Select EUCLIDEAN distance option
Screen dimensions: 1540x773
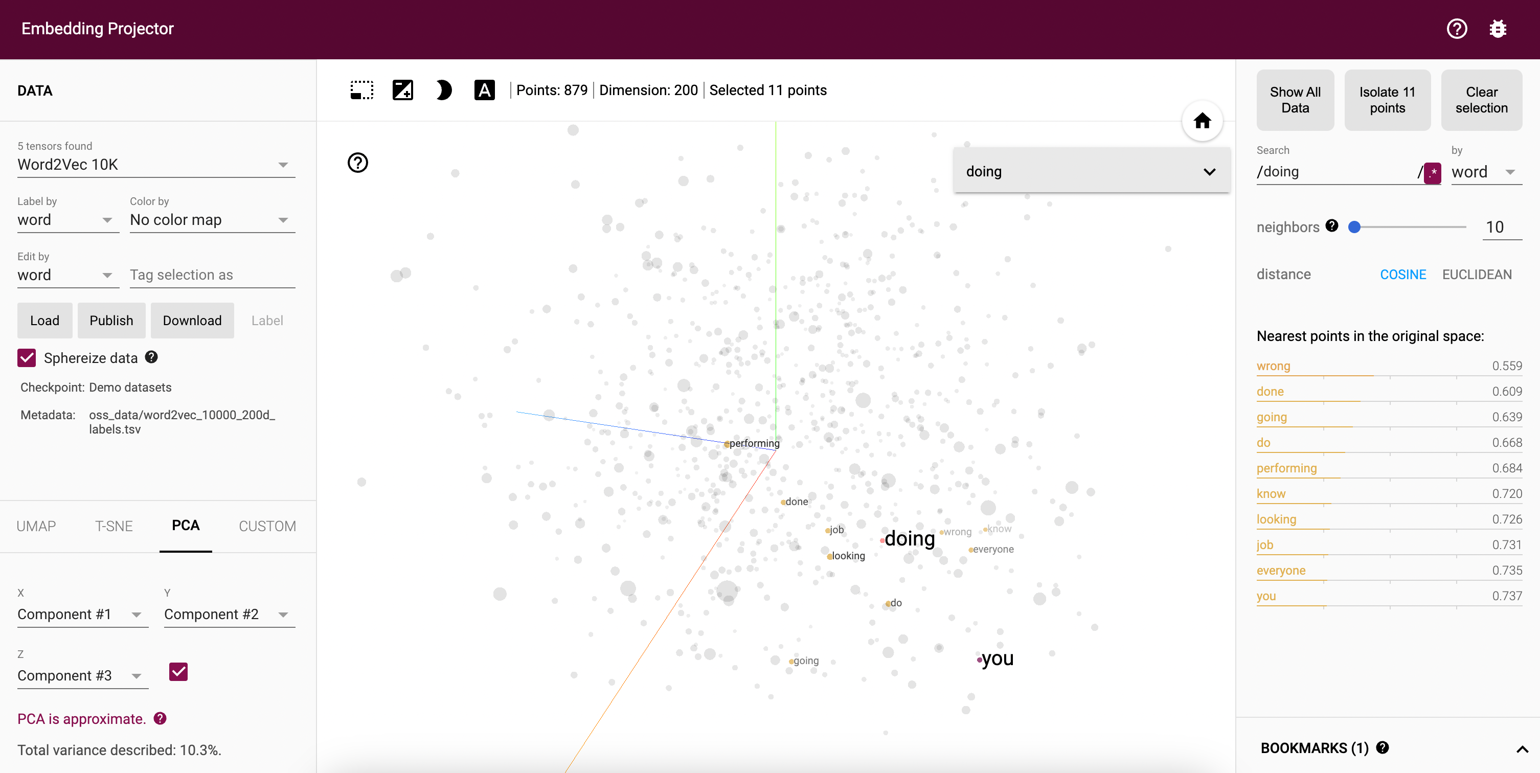click(1476, 275)
